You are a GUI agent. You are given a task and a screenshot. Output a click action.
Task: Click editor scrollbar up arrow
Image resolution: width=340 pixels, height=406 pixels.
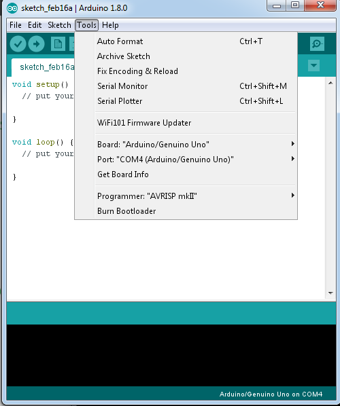pyautogui.click(x=330, y=83)
